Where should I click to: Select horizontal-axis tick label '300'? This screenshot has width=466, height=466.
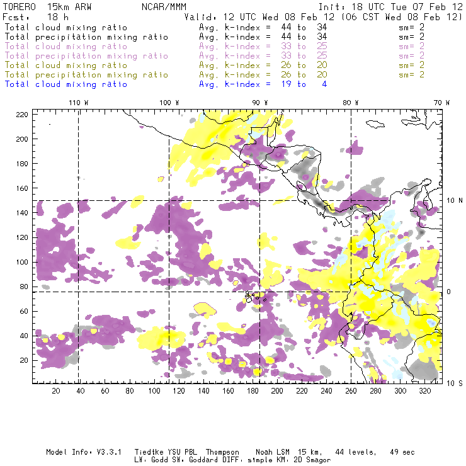point(400,391)
